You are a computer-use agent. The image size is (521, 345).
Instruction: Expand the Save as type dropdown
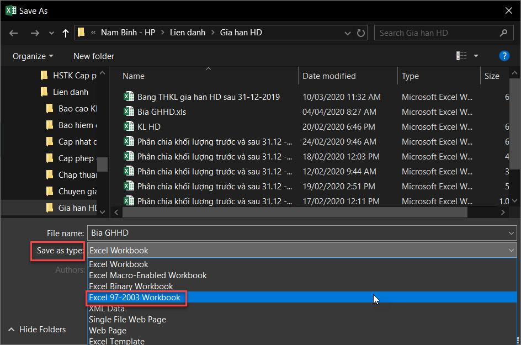click(511, 250)
